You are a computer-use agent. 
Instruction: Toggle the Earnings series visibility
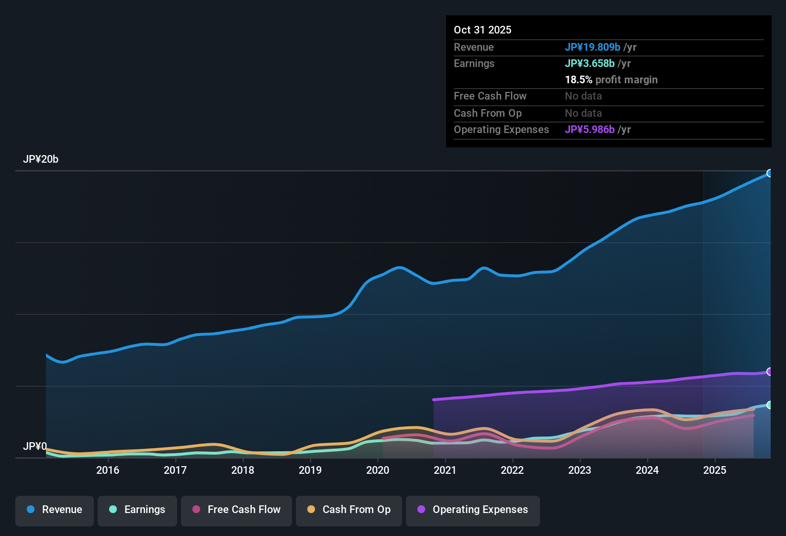137,510
